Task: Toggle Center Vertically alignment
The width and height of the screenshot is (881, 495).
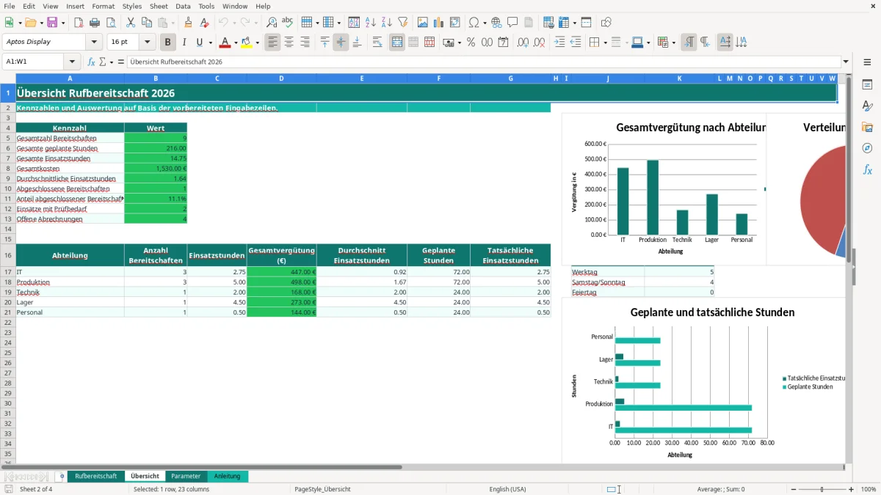Action: coord(341,43)
